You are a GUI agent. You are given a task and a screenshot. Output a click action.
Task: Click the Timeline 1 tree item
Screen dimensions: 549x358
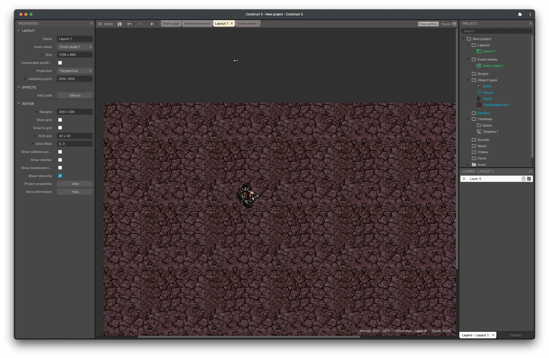[490, 131]
